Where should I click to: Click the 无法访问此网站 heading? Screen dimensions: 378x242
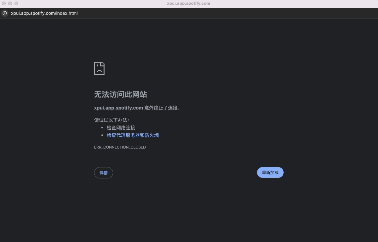[x=121, y=94]
